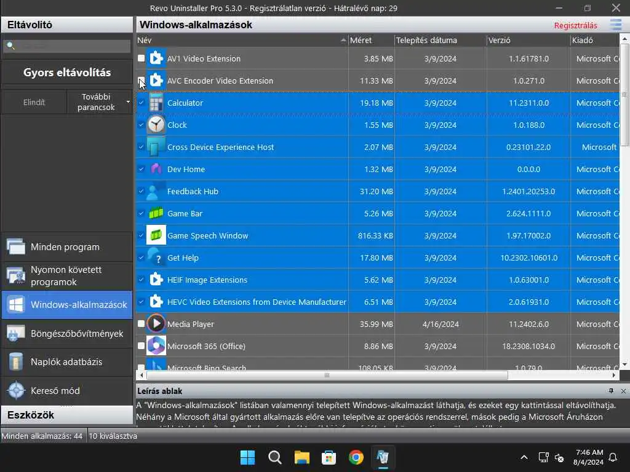
Task: Click the search magnifier icon in sidebar
Action: point(11,46)
